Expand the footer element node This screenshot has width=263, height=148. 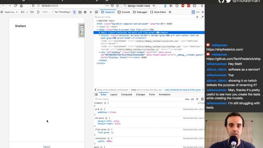tap(99, 35)
